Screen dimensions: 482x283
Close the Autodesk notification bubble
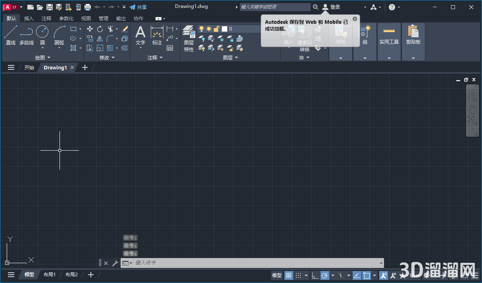click(x=355, y=19)
